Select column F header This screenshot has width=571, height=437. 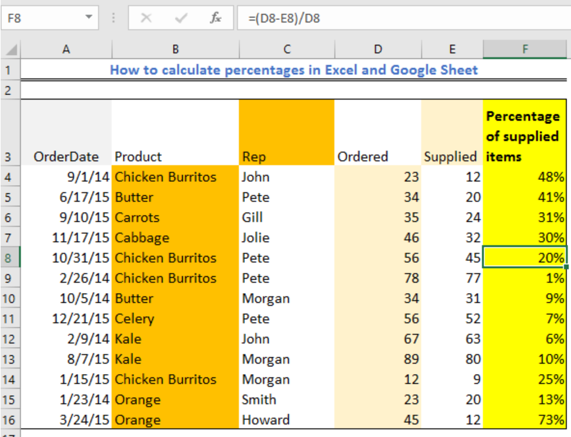525,49
